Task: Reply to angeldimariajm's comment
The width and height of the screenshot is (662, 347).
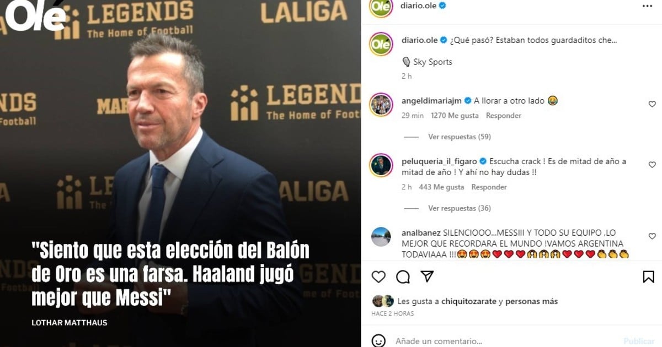Action: (x=503, y=116)
